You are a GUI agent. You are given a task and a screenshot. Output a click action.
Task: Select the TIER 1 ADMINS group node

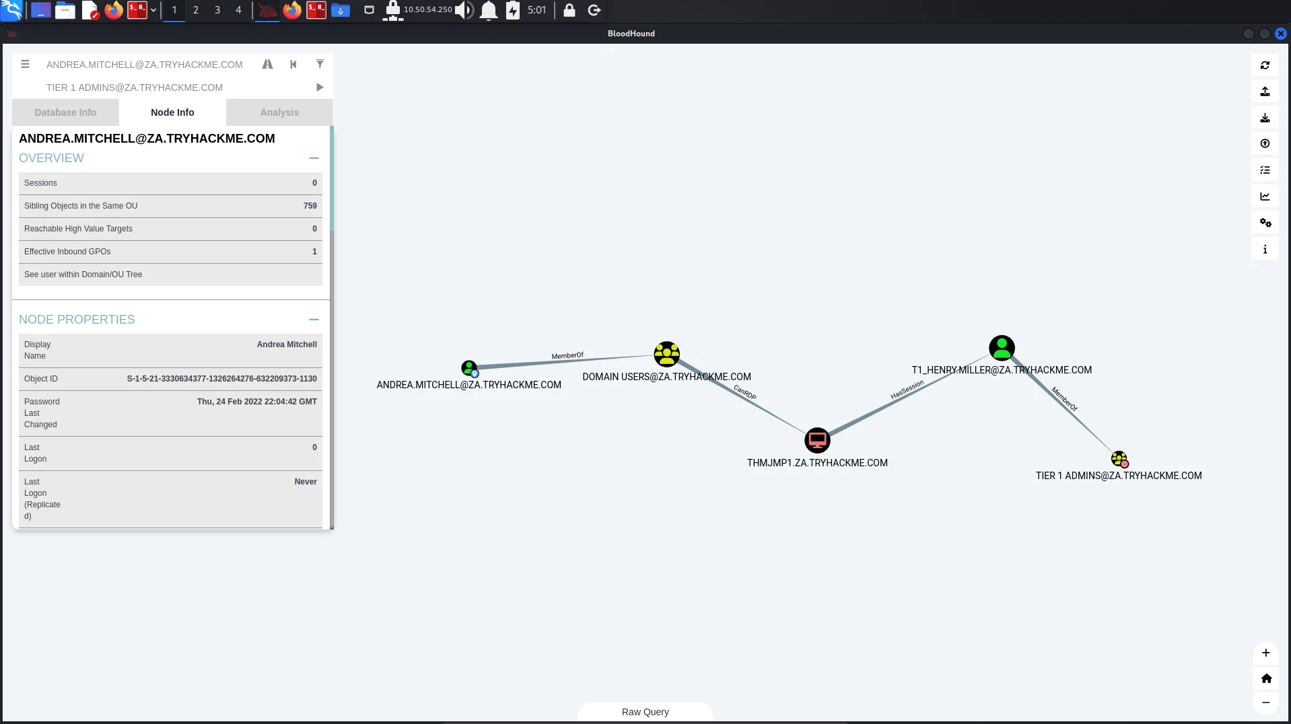[x=1119, y=460]
